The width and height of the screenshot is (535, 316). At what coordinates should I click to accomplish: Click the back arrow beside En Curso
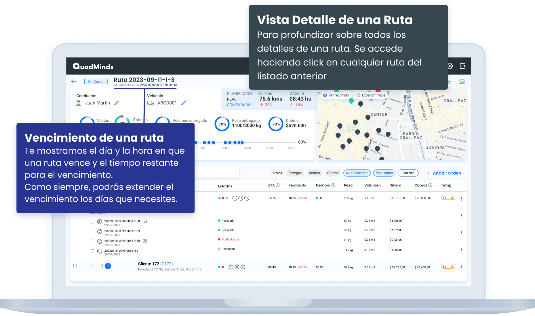(x=74, y=82)
